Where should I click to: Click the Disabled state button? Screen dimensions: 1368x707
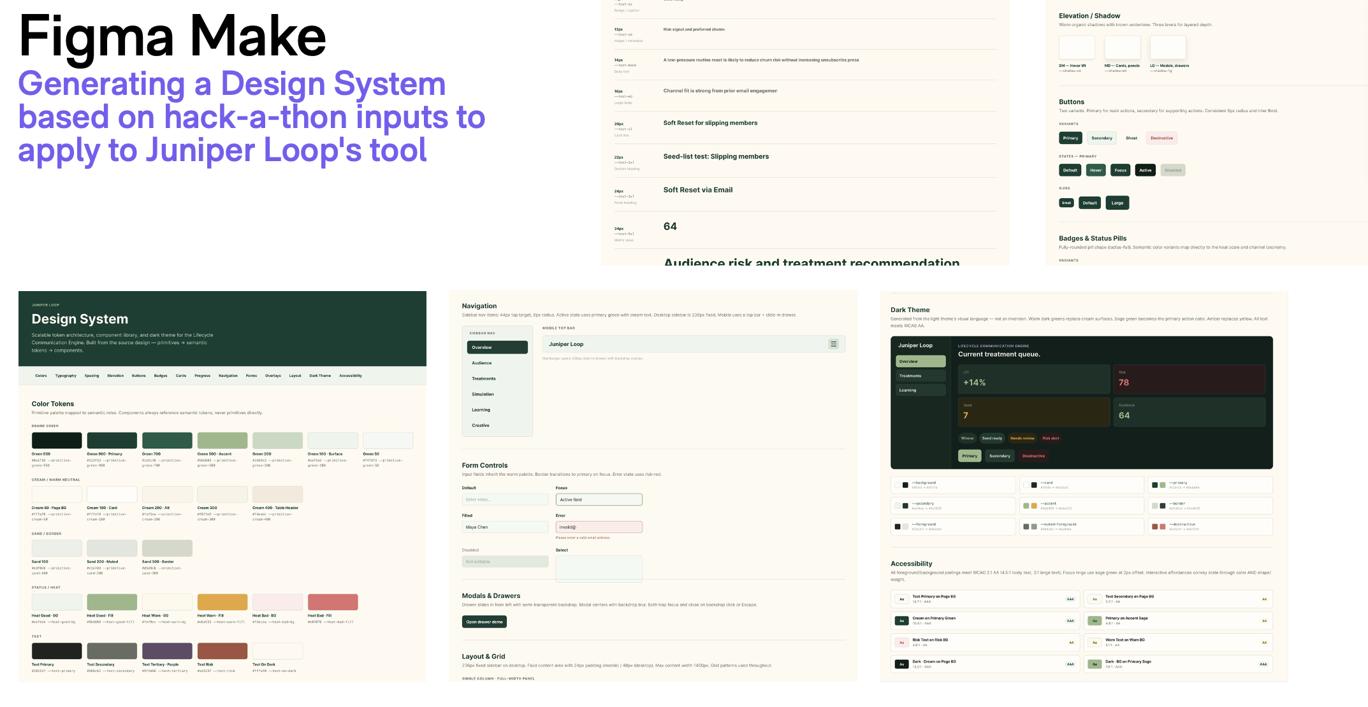[x=1173, y=170]
